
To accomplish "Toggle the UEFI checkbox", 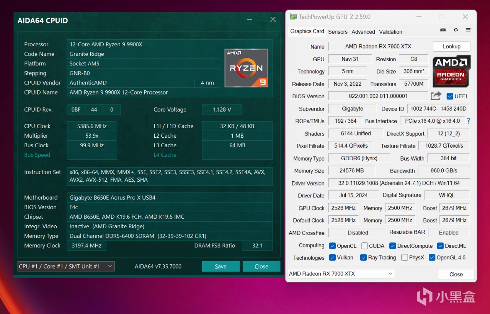I will [450, 96].
